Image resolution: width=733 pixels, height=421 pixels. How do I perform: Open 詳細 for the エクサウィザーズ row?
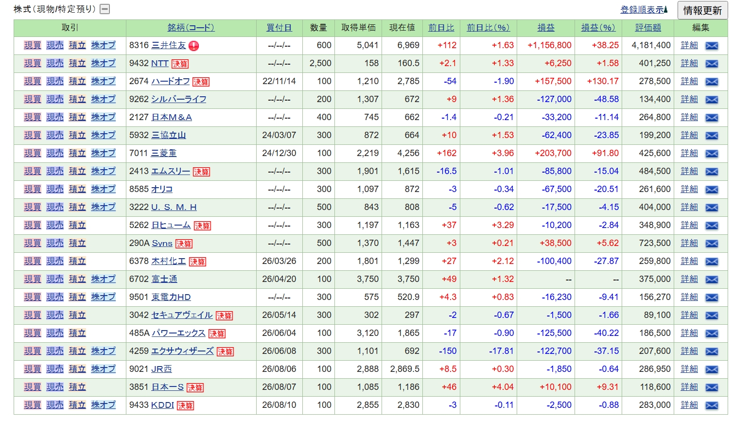click(x=689, y=351)
